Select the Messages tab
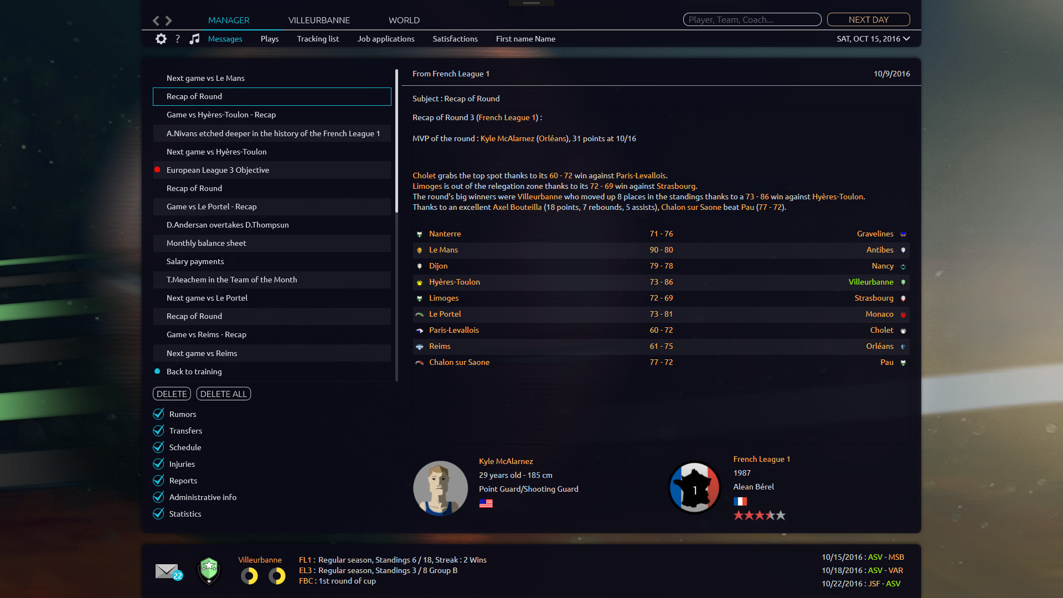The width and height of the screenshot is (1063, 598). (x=225, y=39)
